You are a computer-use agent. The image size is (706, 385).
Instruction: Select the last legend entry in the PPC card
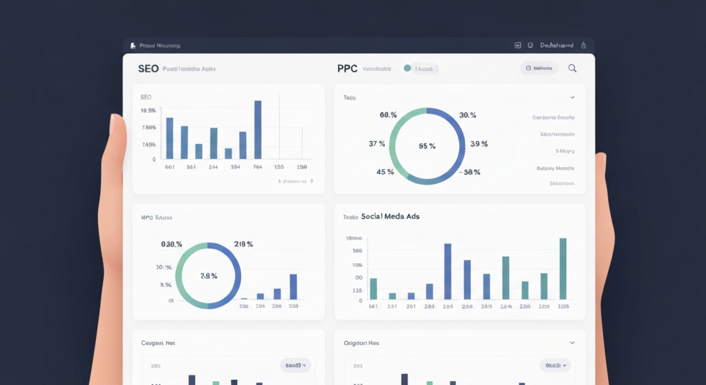click(x=562, y=183)
